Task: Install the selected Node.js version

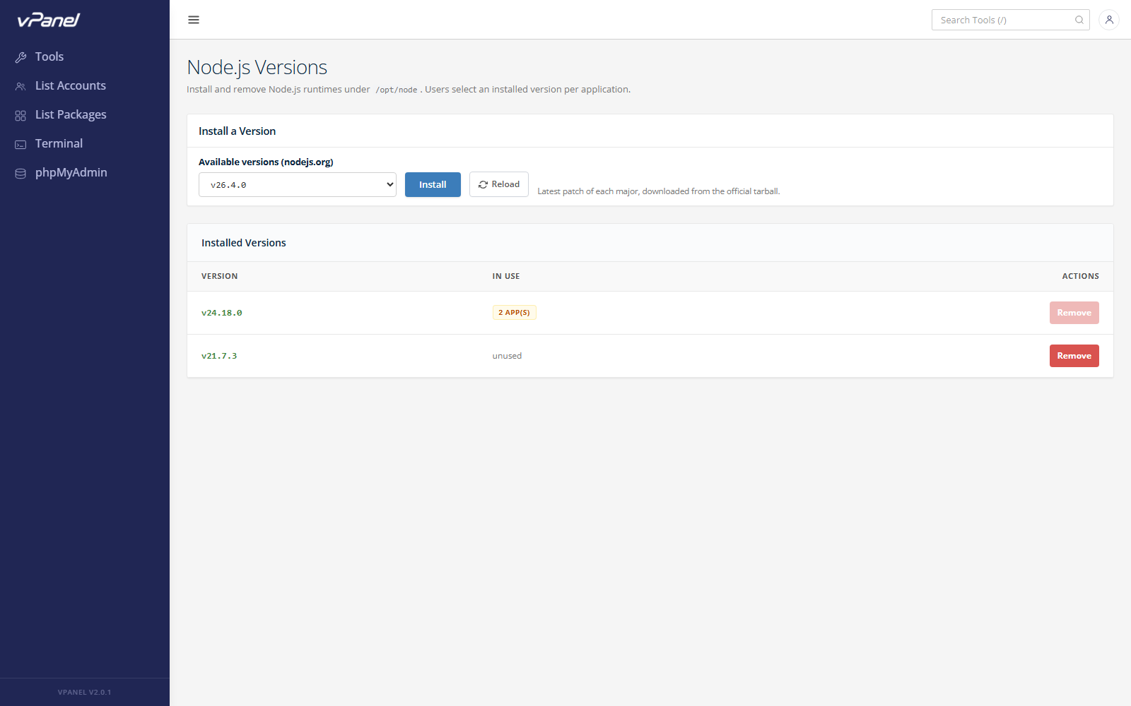Action: (433, 184)
